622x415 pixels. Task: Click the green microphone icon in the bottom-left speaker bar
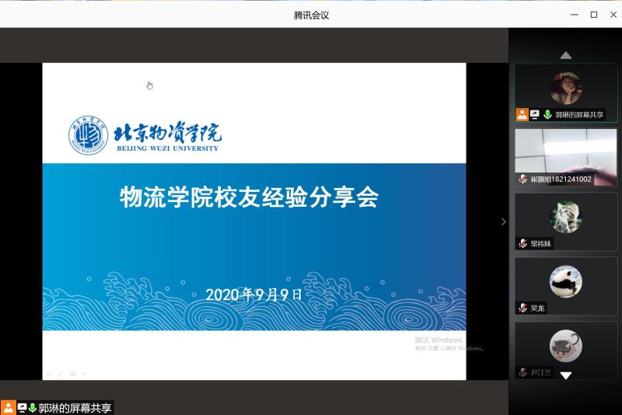[33, 408]
